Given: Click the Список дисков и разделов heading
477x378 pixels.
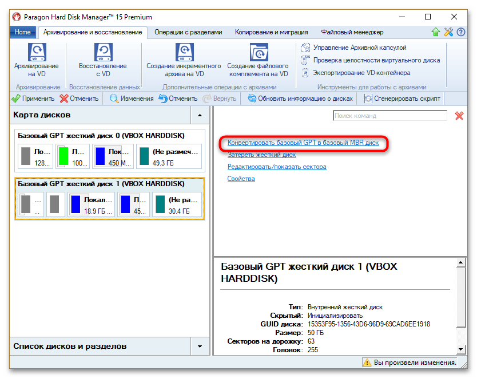Looking at the screenshot, I should pos(70,346).
